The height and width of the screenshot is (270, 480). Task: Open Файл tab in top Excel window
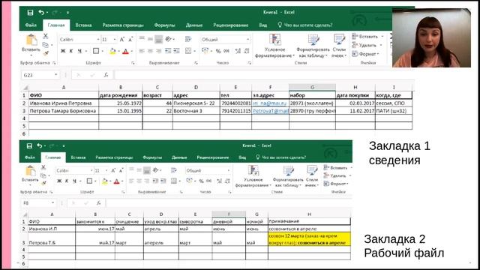coord(31,25)
